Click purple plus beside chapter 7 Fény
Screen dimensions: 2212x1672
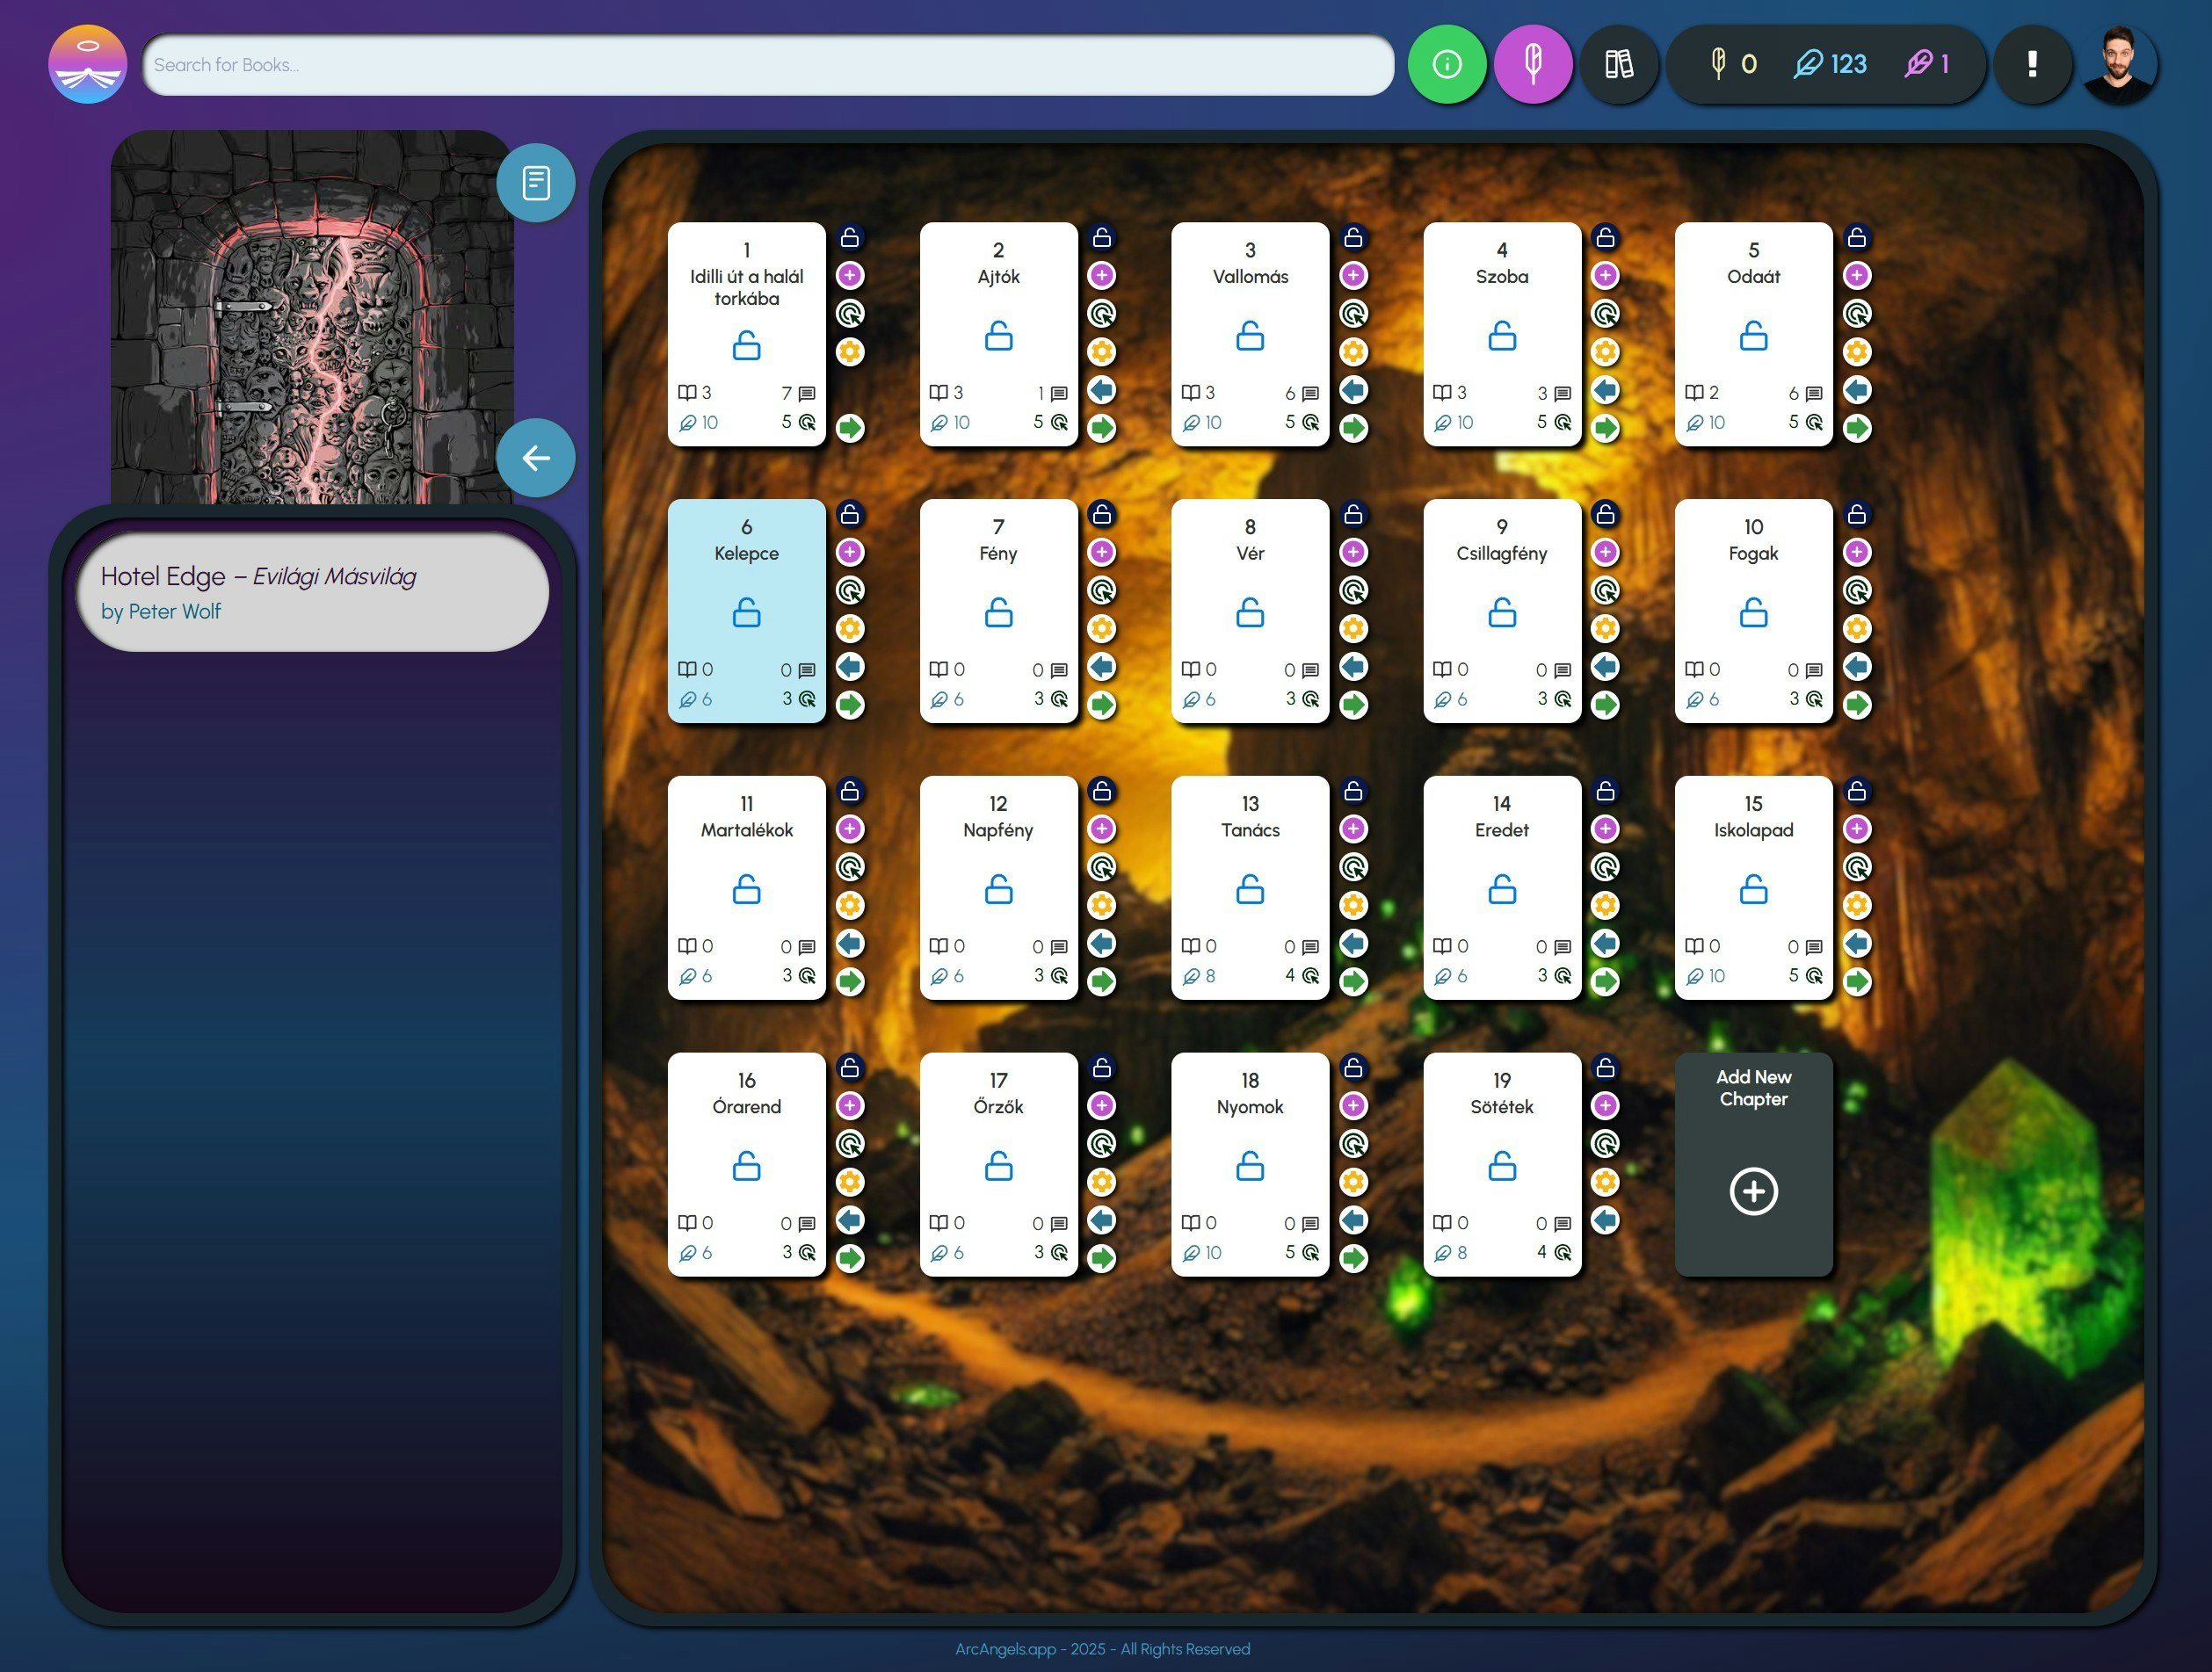(1101, 552)
